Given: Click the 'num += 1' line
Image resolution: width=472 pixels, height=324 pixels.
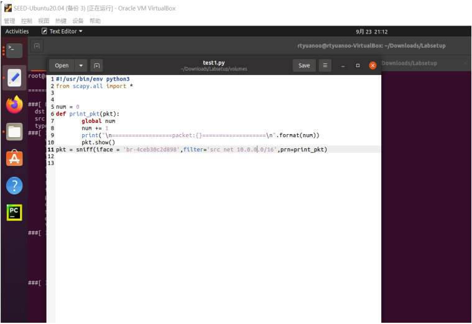Looking at the screenshot, I should [95, 128].
